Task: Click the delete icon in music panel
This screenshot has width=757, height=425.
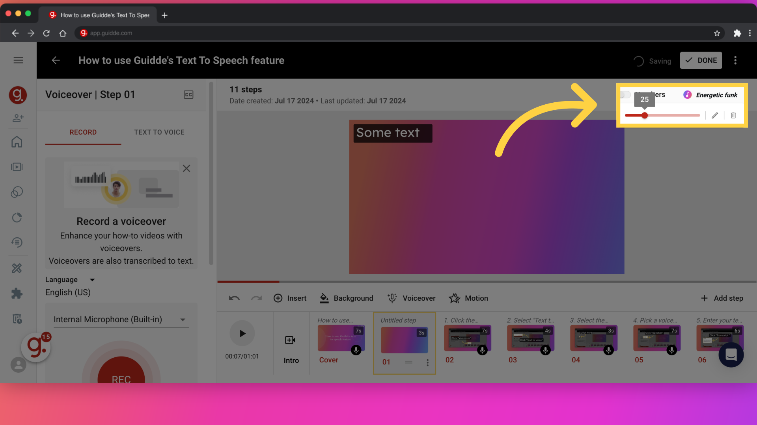Action: (x=733, y=115)
